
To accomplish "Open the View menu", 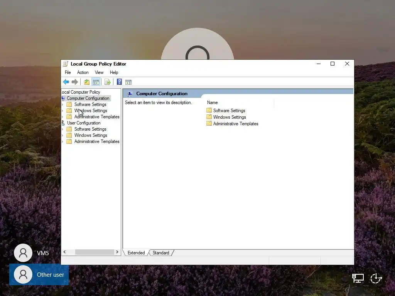I will point(99,72).
